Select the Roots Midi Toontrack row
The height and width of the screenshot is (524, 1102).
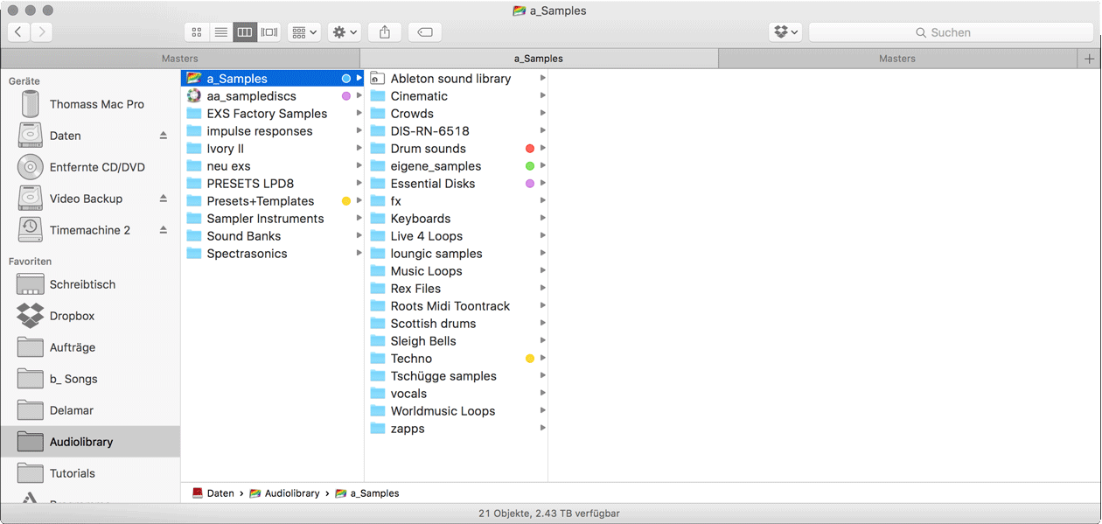tap(457, 306)
